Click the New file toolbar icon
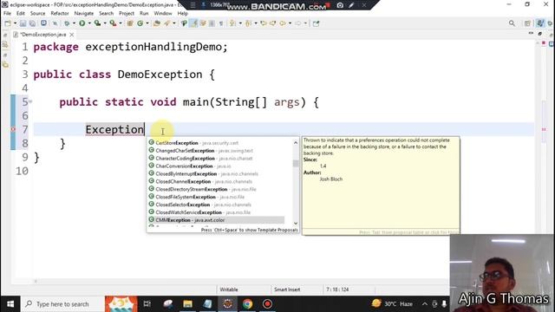This screenshot has height=312, width=555. [x=7, y=23]
